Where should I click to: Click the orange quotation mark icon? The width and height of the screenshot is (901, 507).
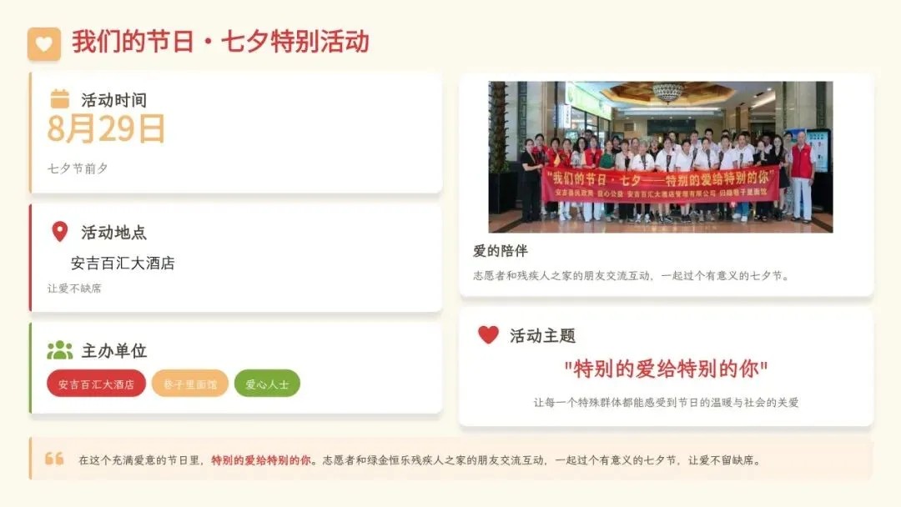[54, 459]
